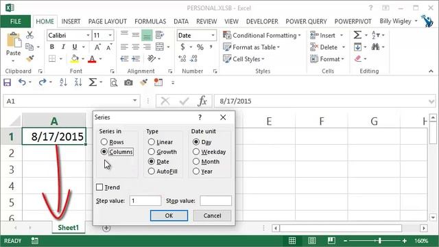Open Print Preview magnifier icon
The image size is (439, 247).
coord(114,82)
